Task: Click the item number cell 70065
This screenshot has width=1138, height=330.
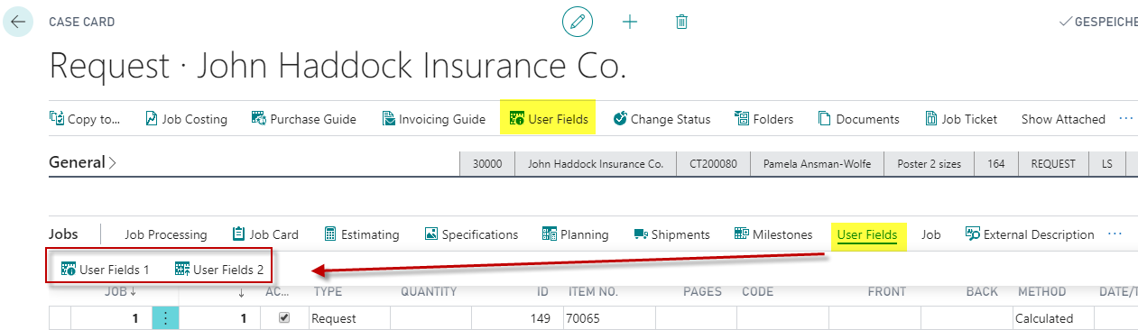Action: coord(609,318)
